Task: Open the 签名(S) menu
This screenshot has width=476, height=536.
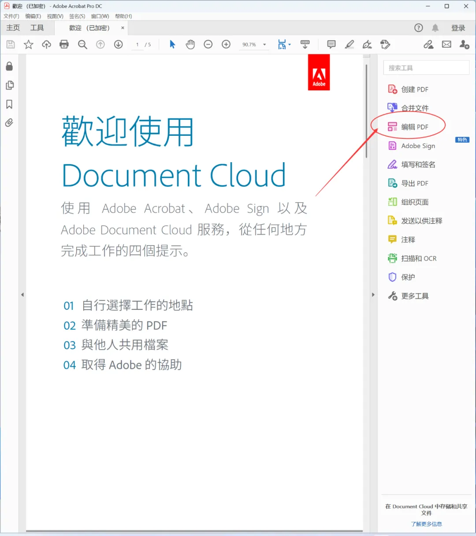Action: click(x=77, y=16)
